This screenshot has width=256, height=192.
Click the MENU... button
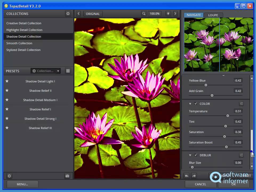coord(22,184)
